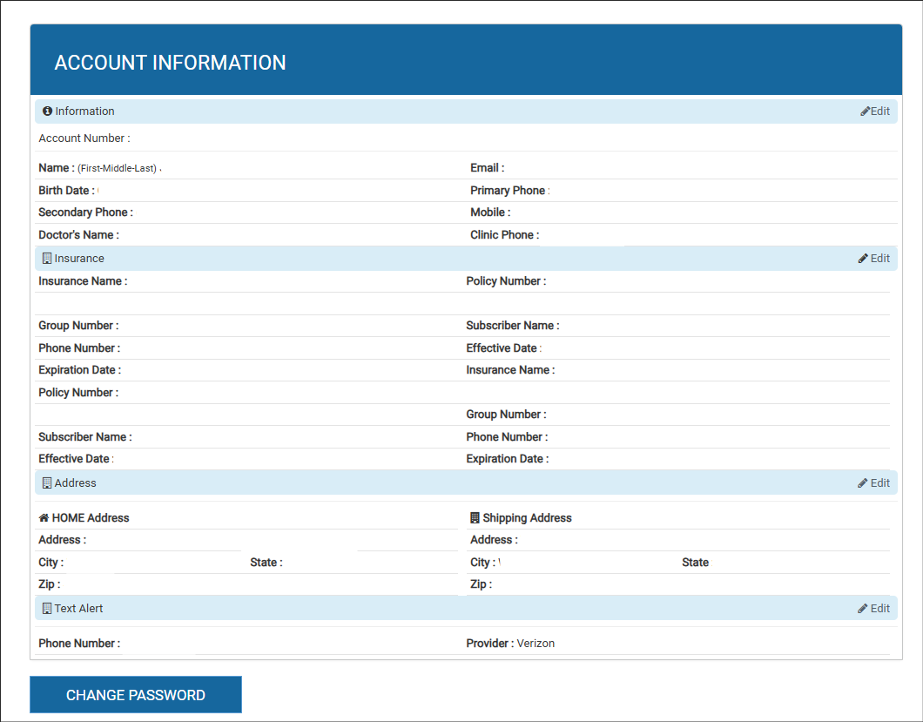
Task: Edit the Insurance section
Action: point(874,258)
